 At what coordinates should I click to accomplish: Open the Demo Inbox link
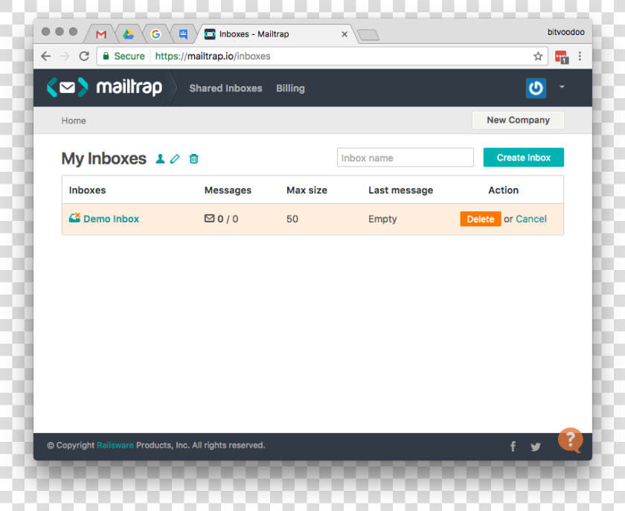click(111, 219)
